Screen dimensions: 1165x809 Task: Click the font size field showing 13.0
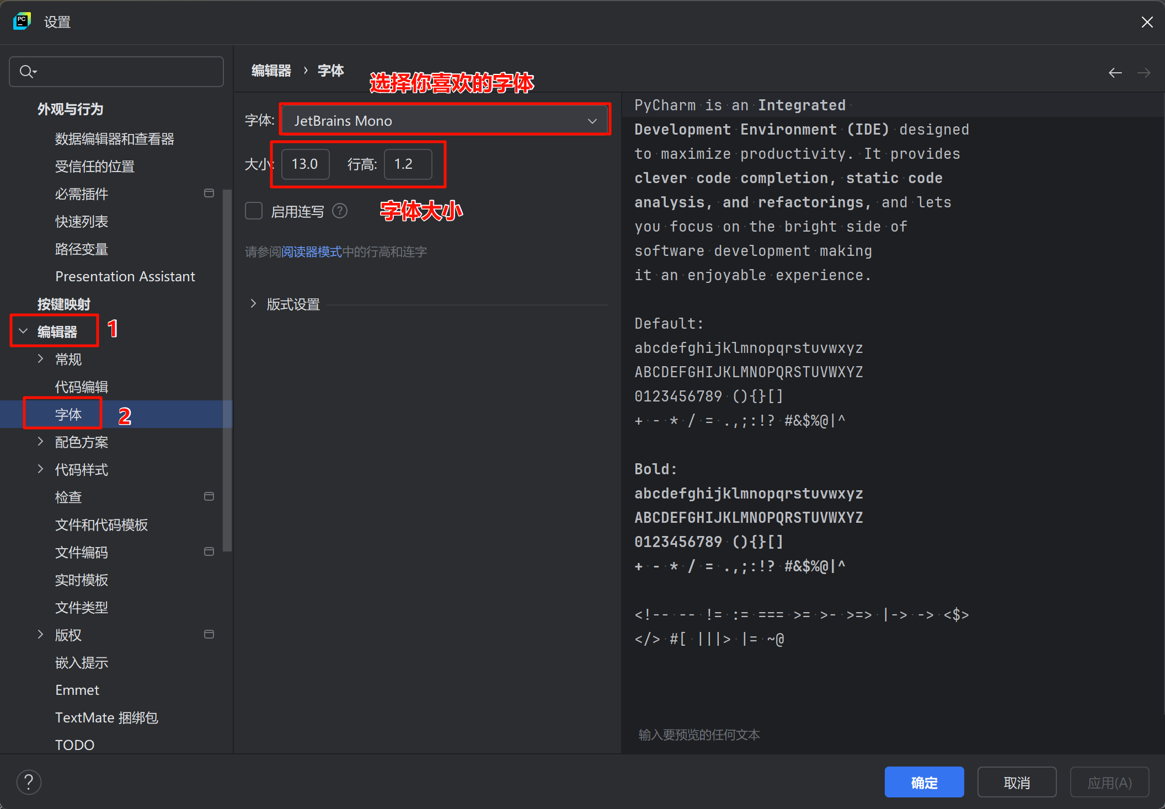click(306, 164)
